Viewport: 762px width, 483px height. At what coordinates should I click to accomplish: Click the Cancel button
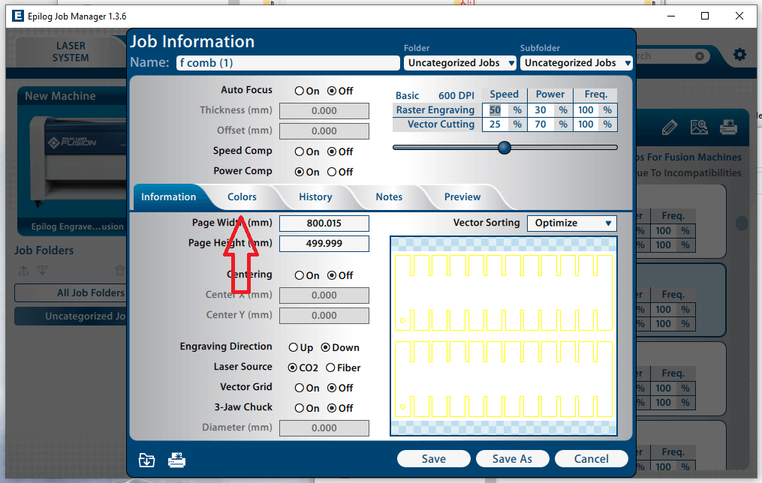coord(592,459)
